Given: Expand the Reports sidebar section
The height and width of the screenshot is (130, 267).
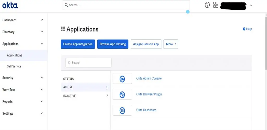Looking at the screenshot, I should tap(42, 101).
